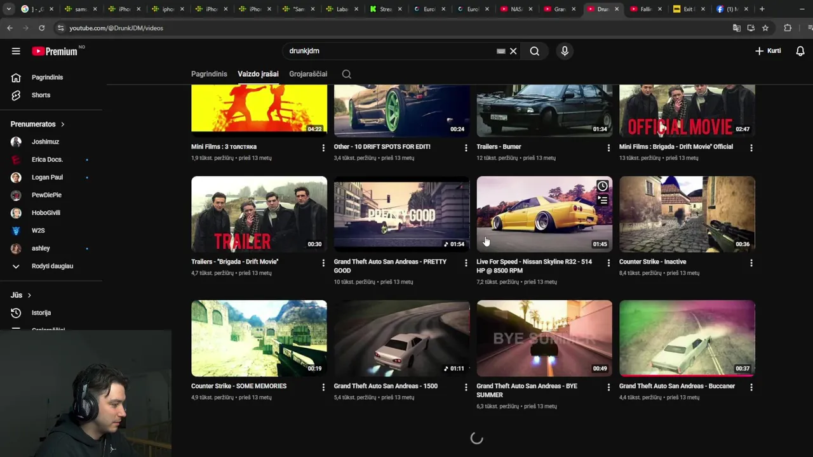
Task: Open options for 10 DRIFT SPOTS FOR EDIT
Action: [x=466, y=148]
